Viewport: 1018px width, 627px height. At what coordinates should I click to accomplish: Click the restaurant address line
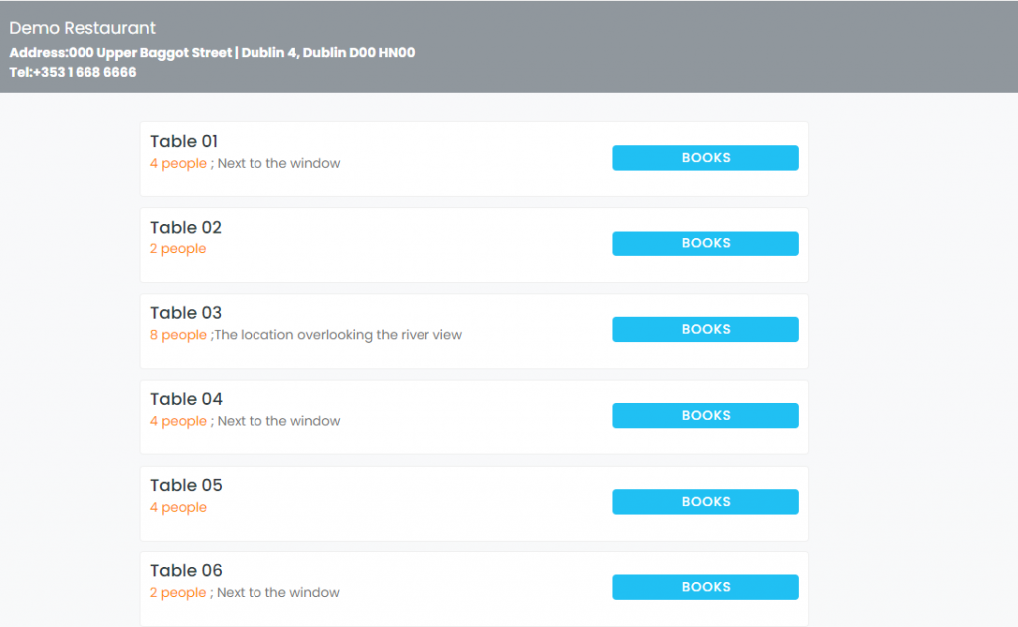212,52
